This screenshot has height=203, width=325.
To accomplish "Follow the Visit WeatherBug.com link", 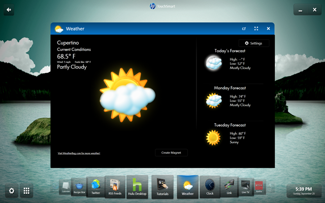I will pyautogui.click(x=79, y=153).
